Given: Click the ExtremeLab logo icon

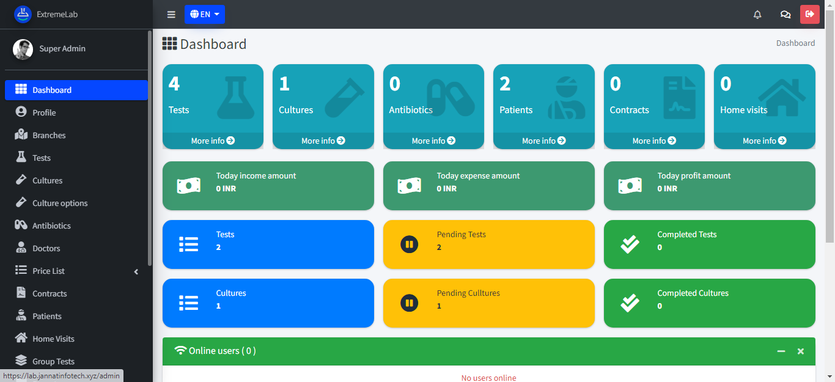Looking at the screenshot, I should point(23,14).
